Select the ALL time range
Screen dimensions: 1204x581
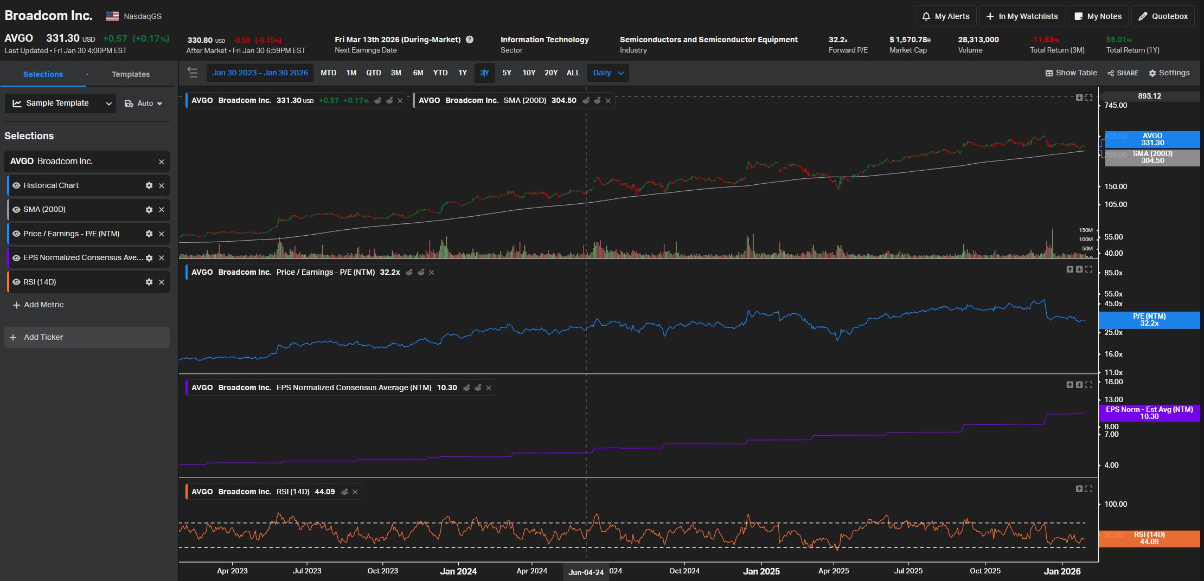[573, 73]
